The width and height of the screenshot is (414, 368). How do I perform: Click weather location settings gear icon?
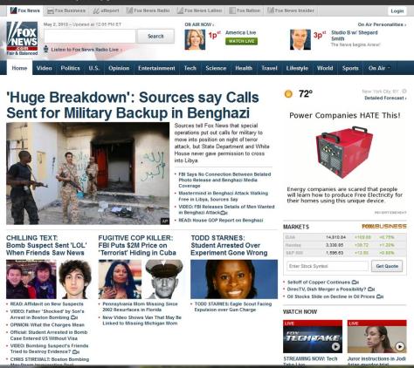(x=404, y=91)
